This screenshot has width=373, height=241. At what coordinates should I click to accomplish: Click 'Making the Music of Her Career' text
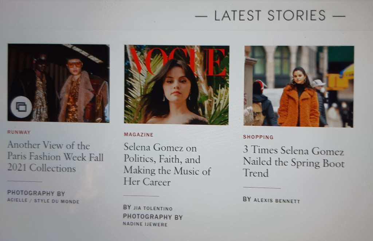tap(167, 176)
